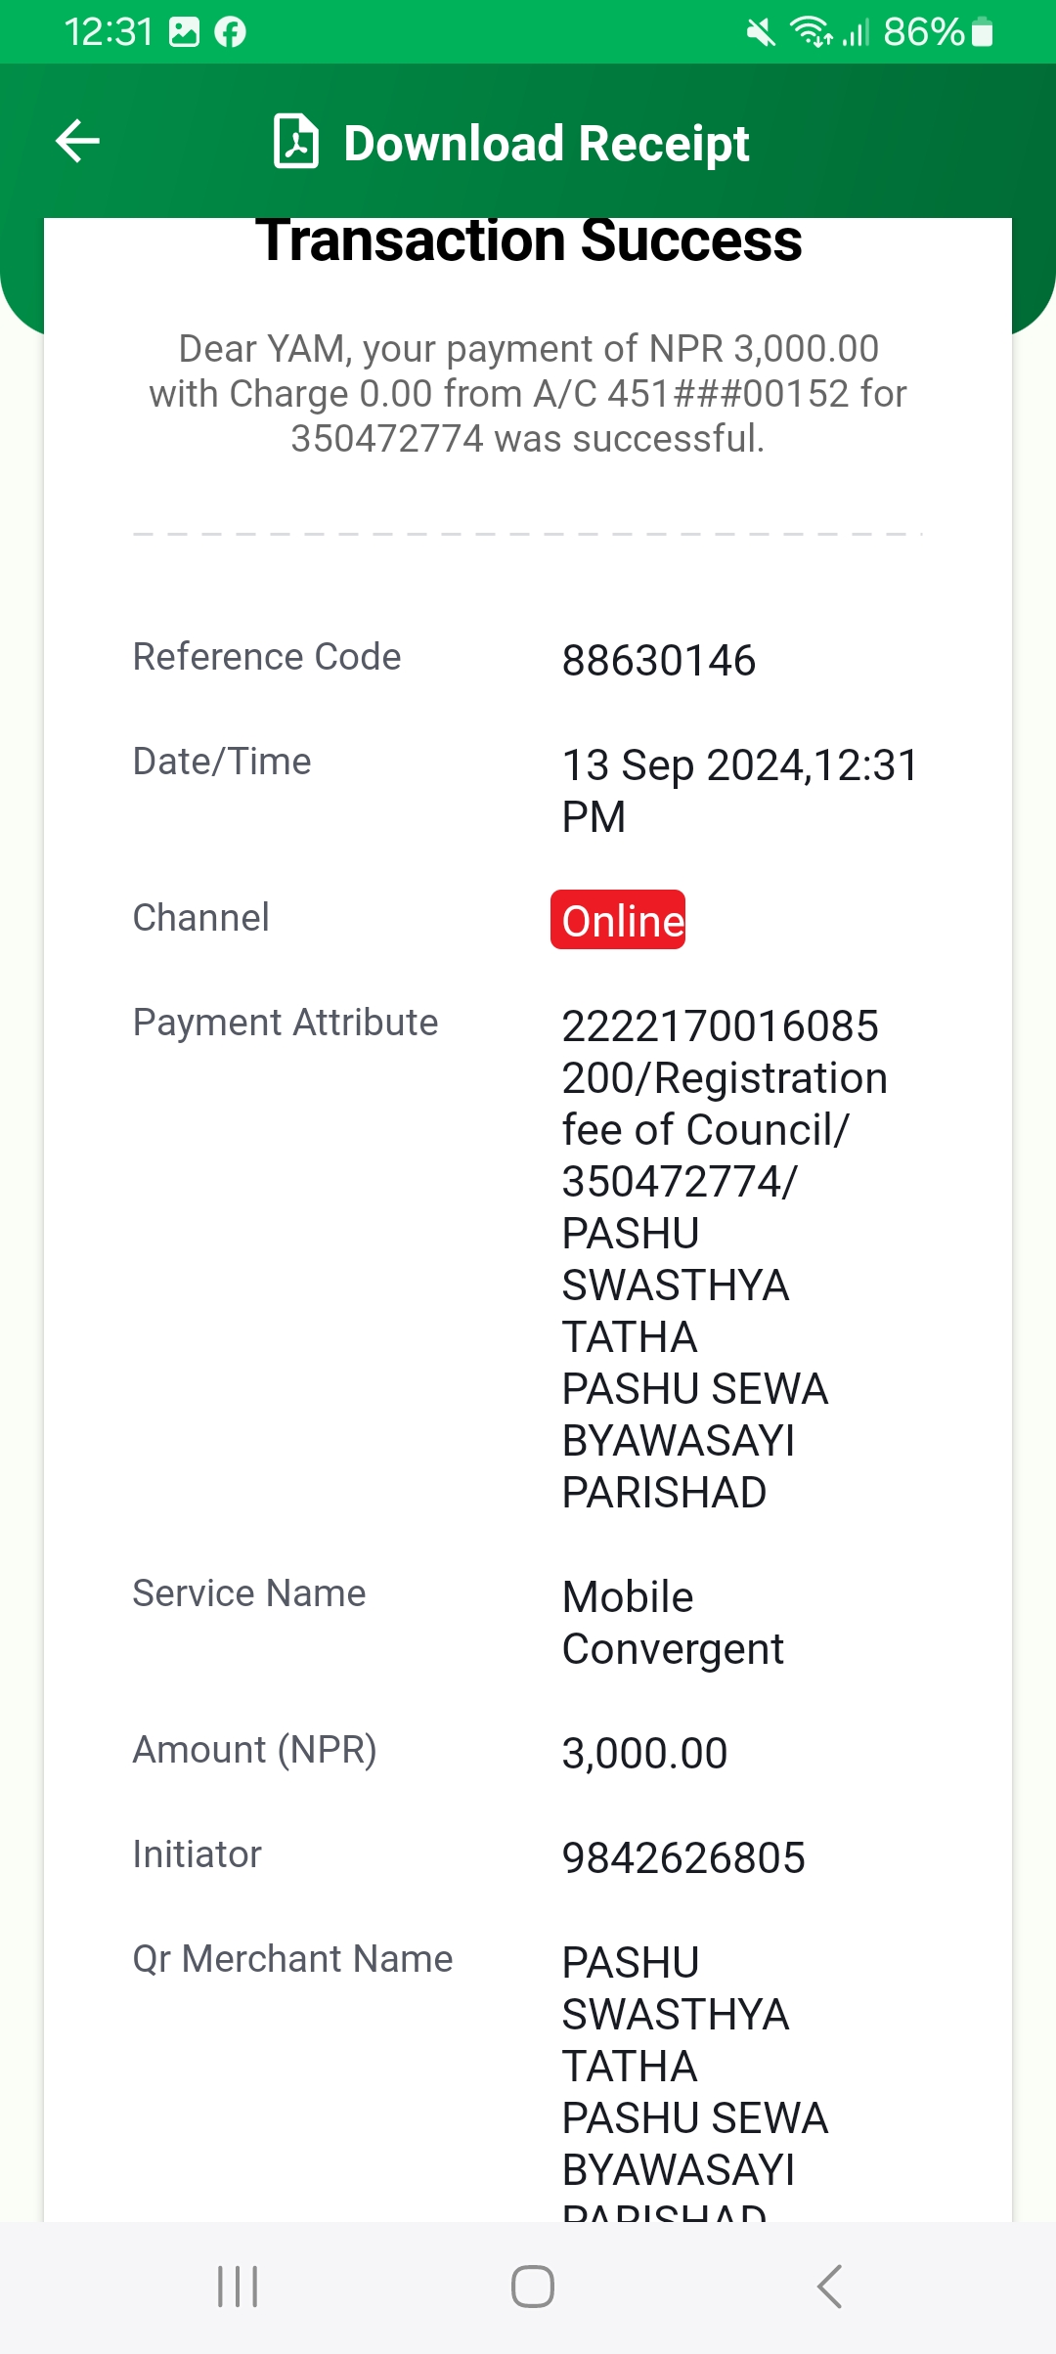The image size is (1056, 2354).
Task: Tap the Android navigation back chevron
Action: tap(829, 2287)
